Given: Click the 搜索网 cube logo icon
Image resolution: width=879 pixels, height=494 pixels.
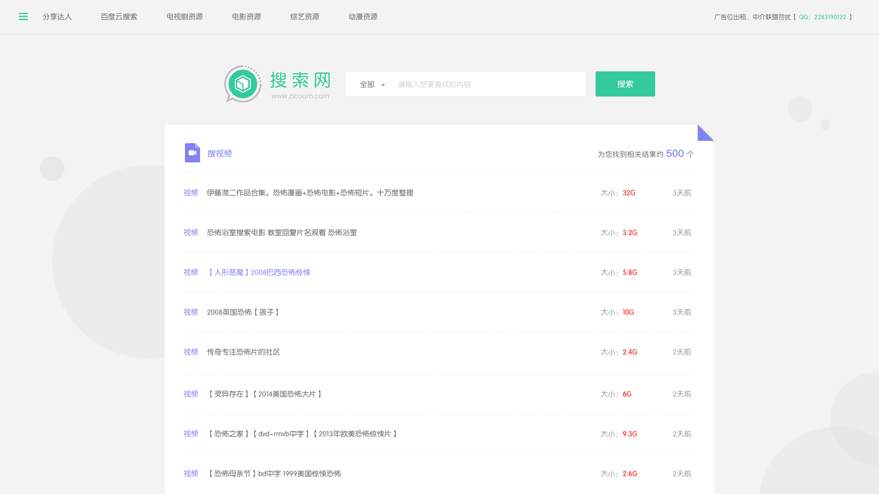Looking at the screenshot, I should click(243, 84).
